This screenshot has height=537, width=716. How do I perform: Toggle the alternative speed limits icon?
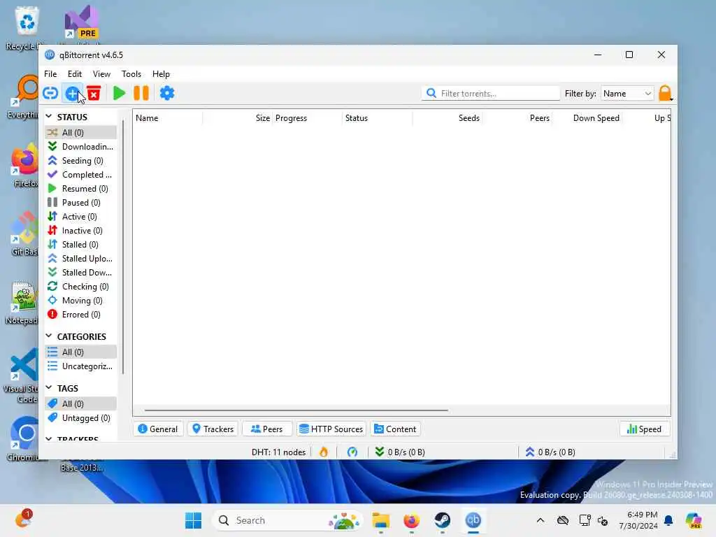[x=352, y=452]
